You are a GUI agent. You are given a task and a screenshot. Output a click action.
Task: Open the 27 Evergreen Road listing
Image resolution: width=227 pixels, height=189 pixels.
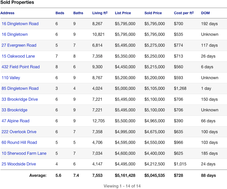(19, 45)
